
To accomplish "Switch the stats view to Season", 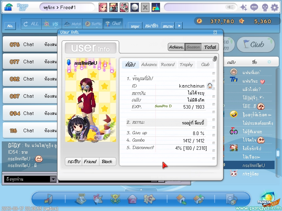I will [193, 47].
